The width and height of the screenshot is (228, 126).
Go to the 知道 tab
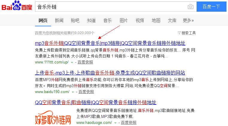pos(91,21)
